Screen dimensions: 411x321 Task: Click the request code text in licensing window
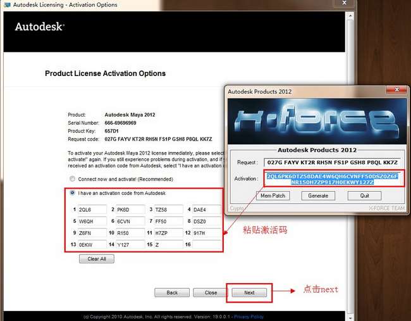[x=158, y=139]
